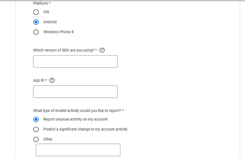This screenshot has width=245, height=158.
Task: Click "Predict a significant change" label text
Action: click(x=85, y=129)
